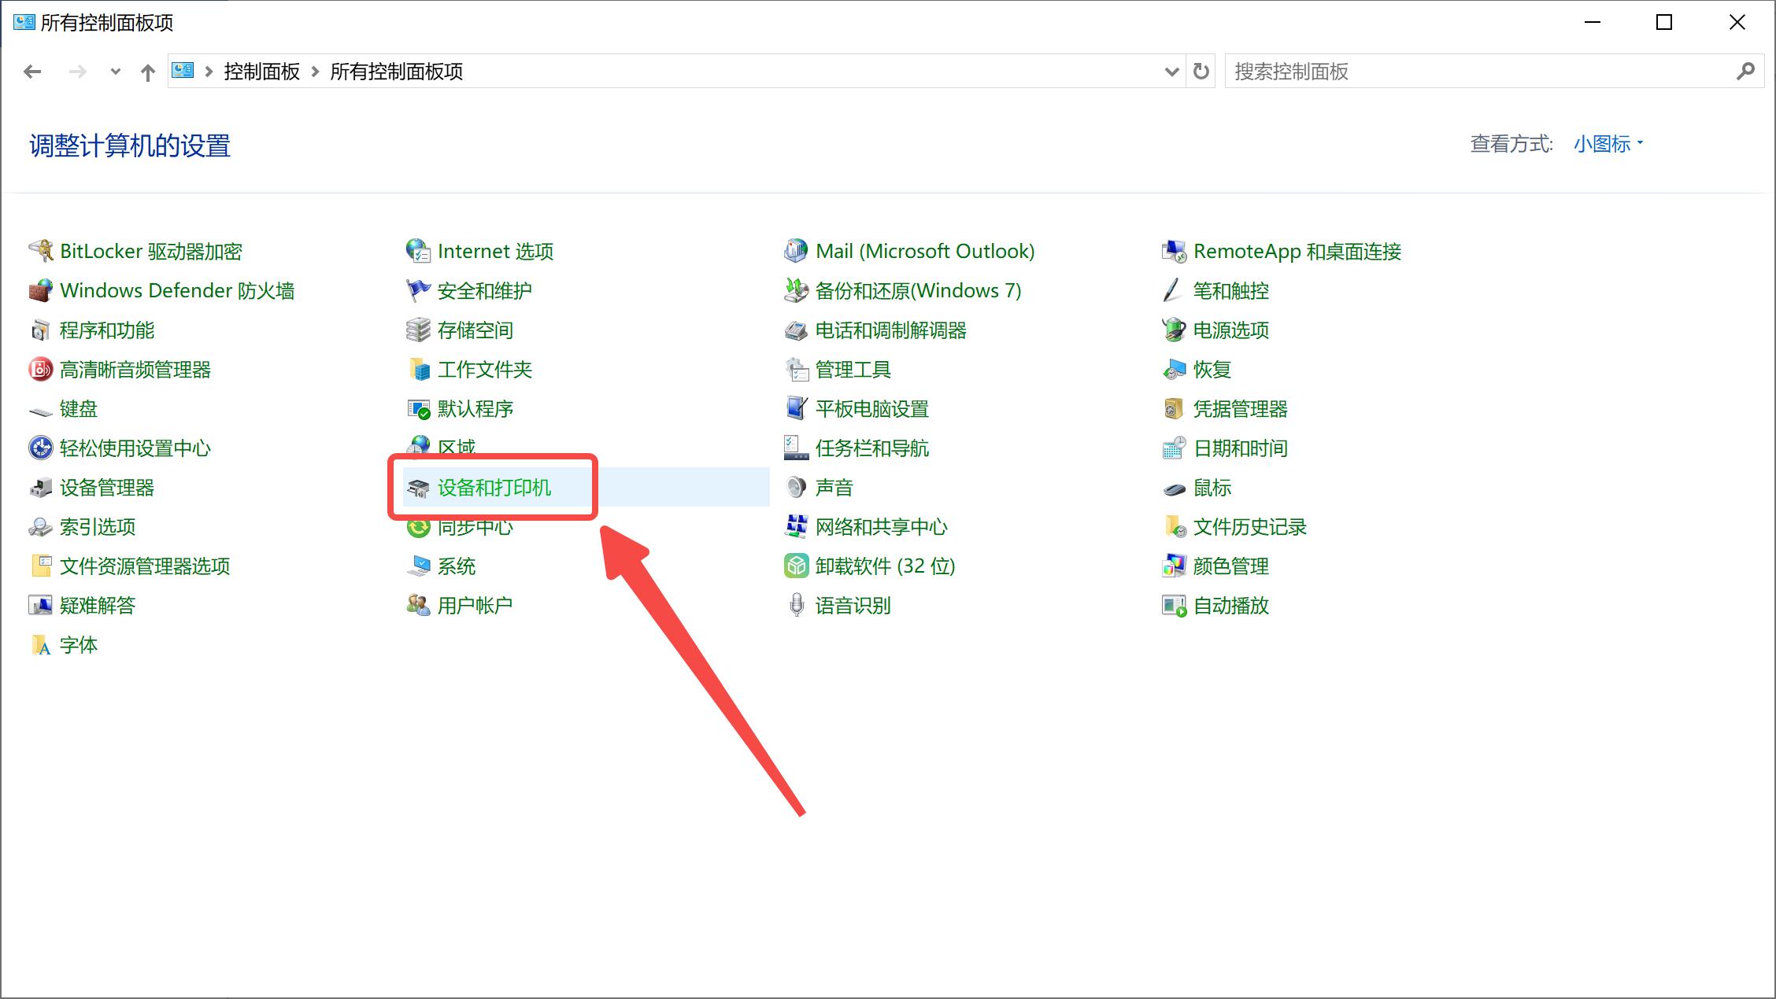This screenshot has height=999, width=1776.
Task: Open the 用户帐户 users icon
Action: click(418, 605)
